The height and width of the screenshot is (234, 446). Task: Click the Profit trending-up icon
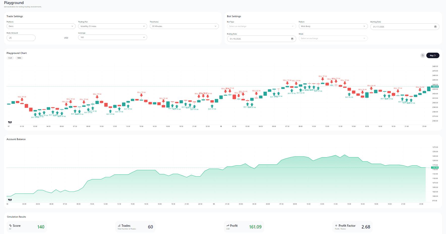[x=228, y=226]
